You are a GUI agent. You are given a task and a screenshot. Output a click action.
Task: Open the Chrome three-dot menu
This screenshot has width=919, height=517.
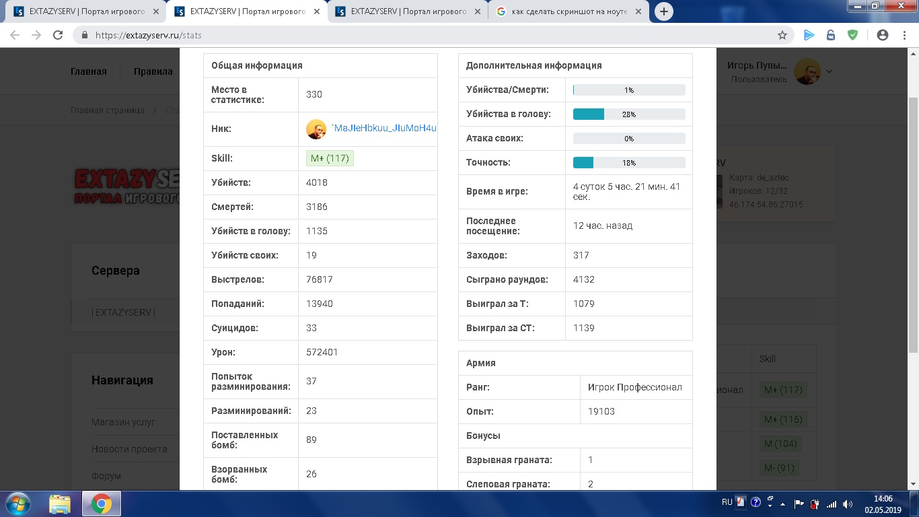click(x=904, y=36)
